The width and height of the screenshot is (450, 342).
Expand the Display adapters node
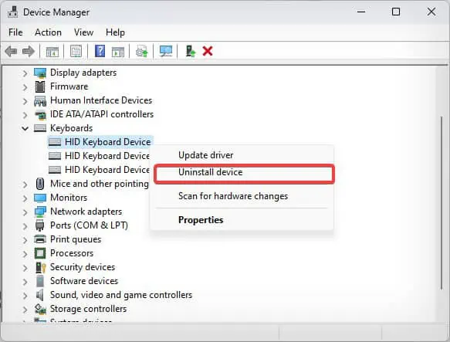pyautogui.click(x=25, y=73)
